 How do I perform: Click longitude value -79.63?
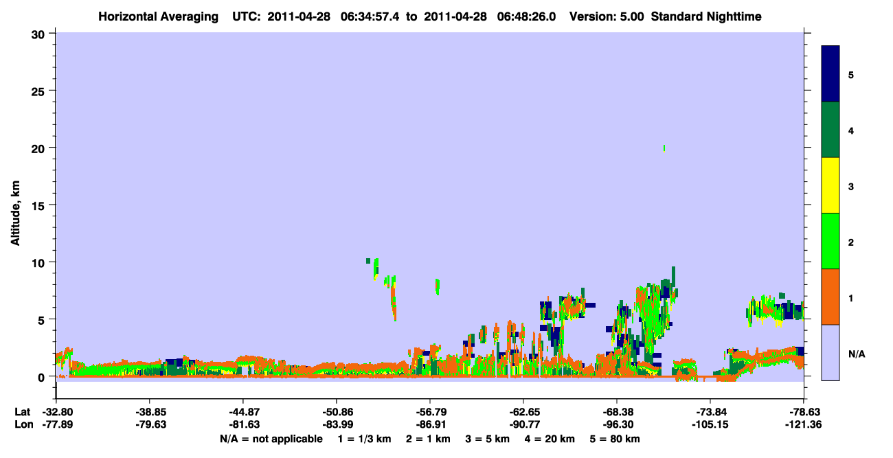point(149,424)
